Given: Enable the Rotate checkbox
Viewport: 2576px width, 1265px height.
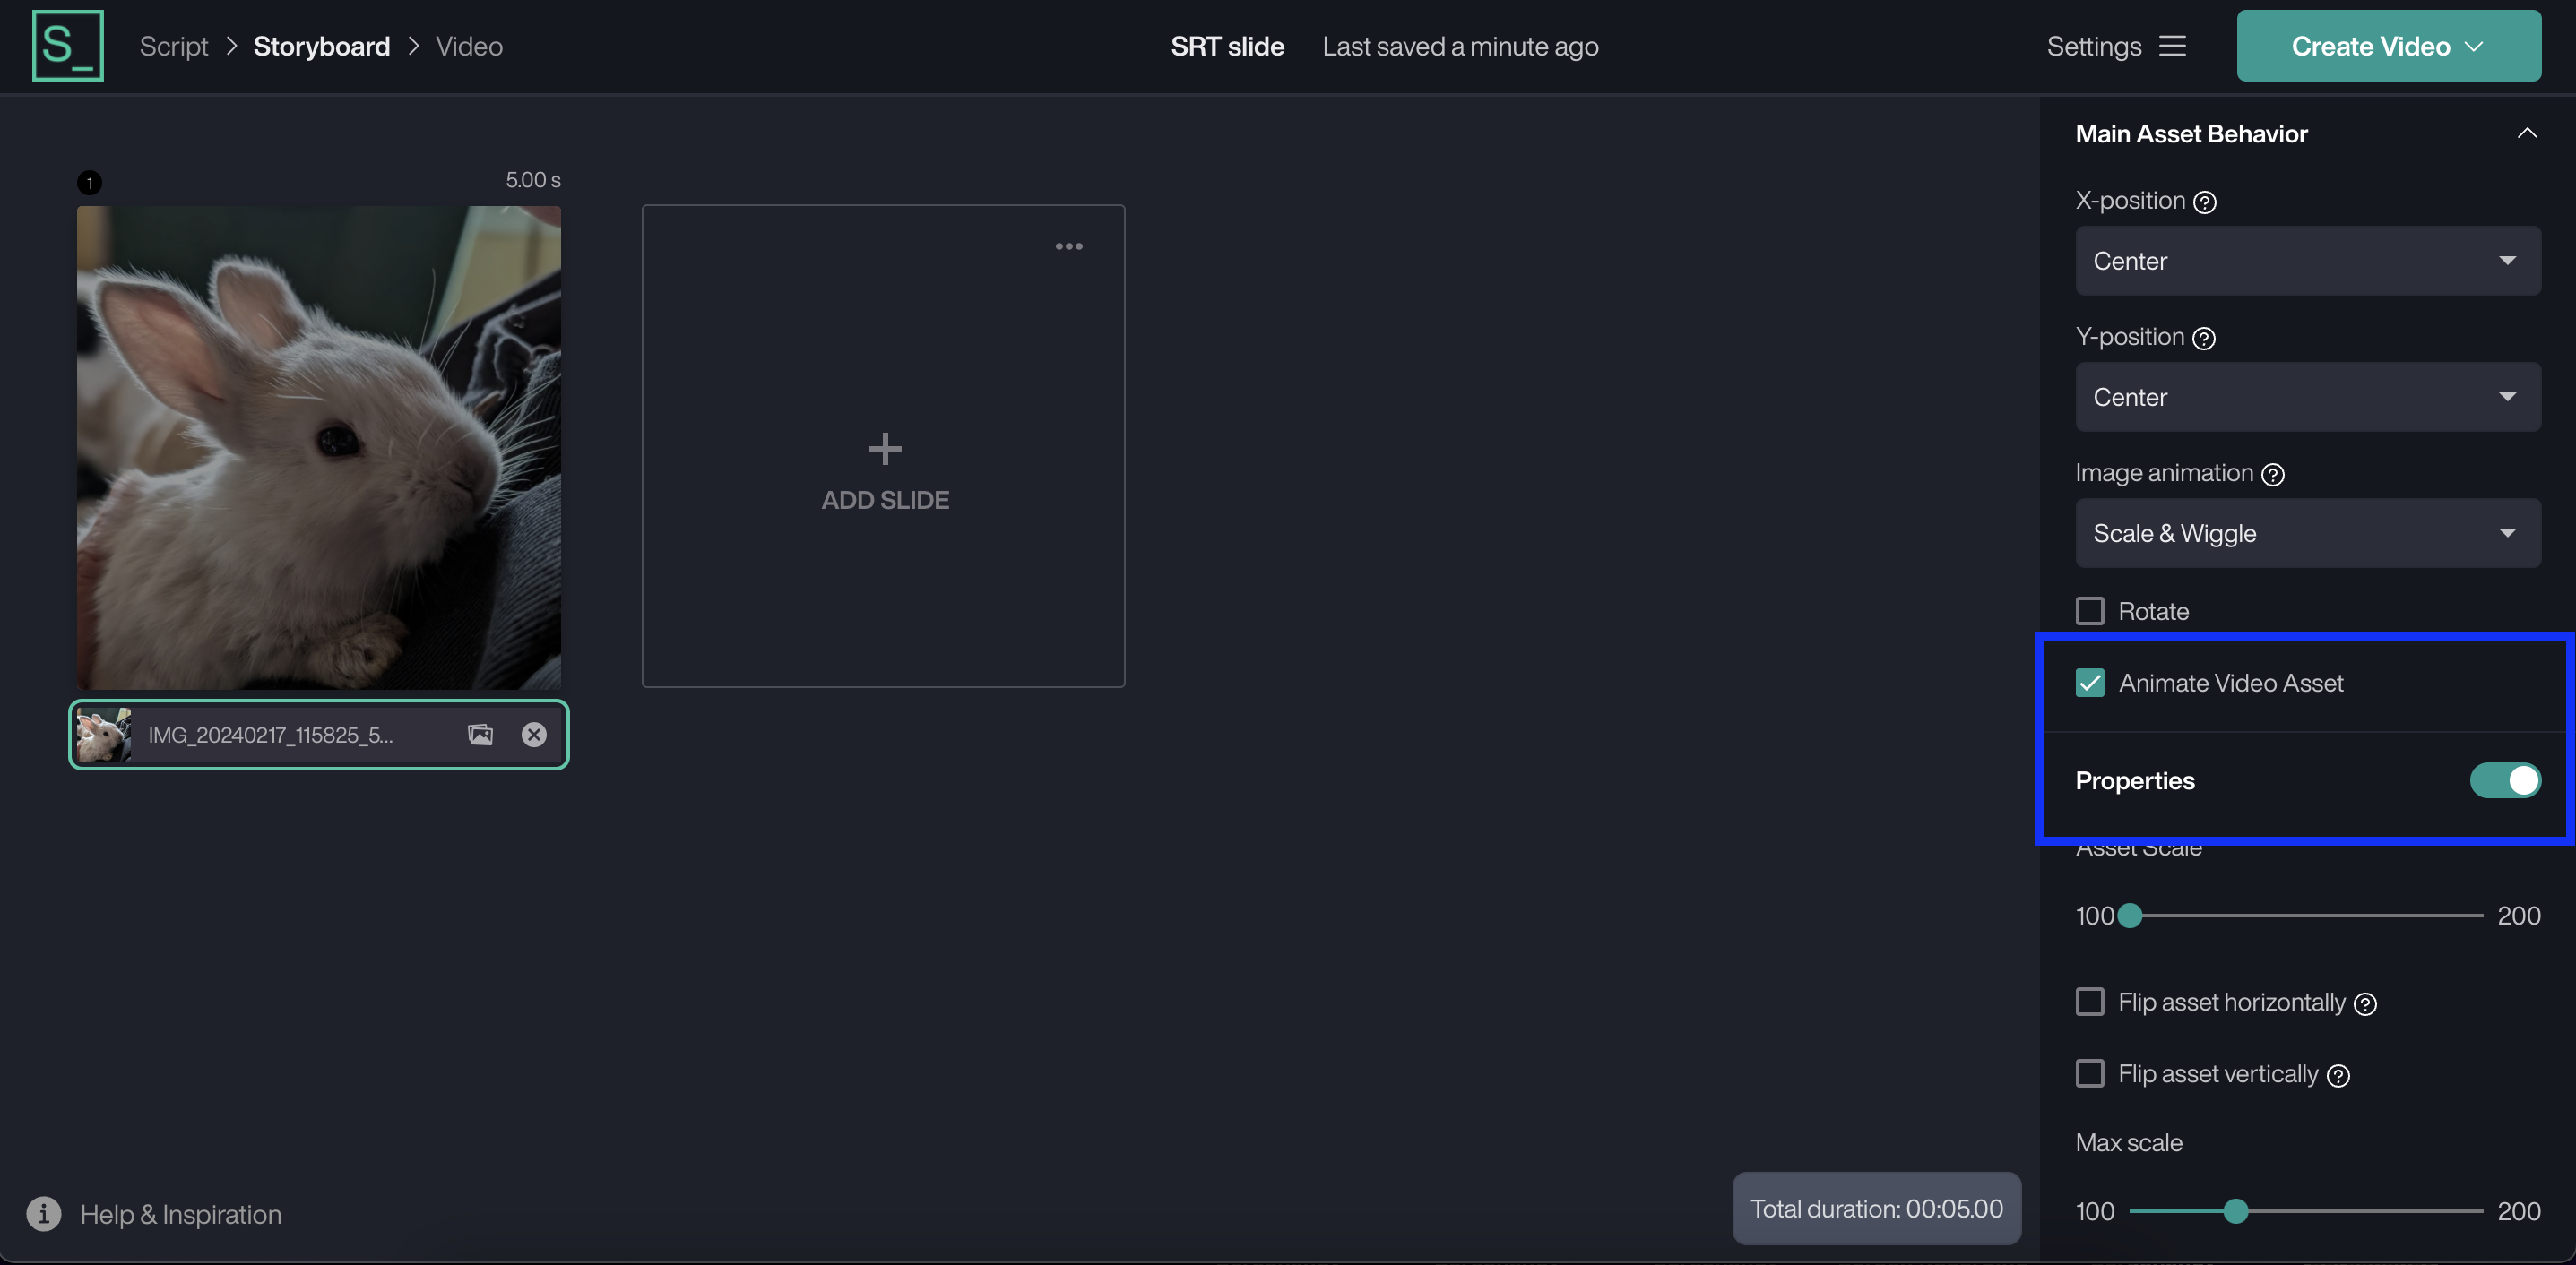Looking at the screenshot, I should [2090, 610].
